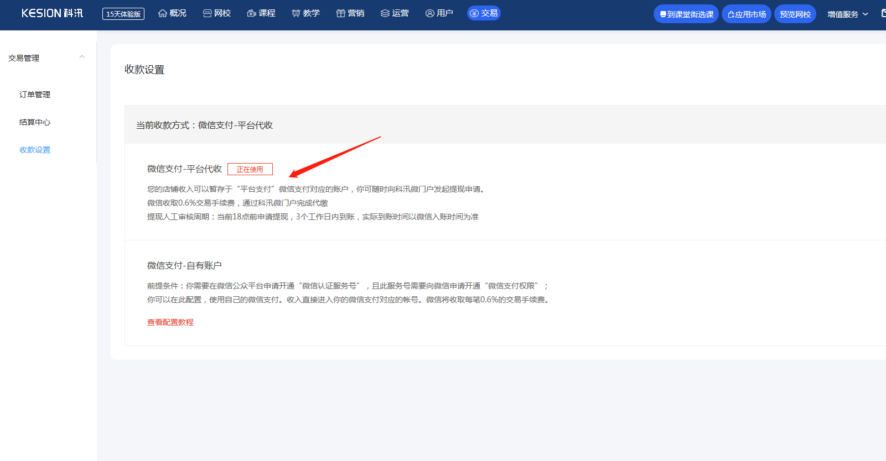886x461 pixels.
Task: Open the 概况 overview home icon
Action: point(163,13)
